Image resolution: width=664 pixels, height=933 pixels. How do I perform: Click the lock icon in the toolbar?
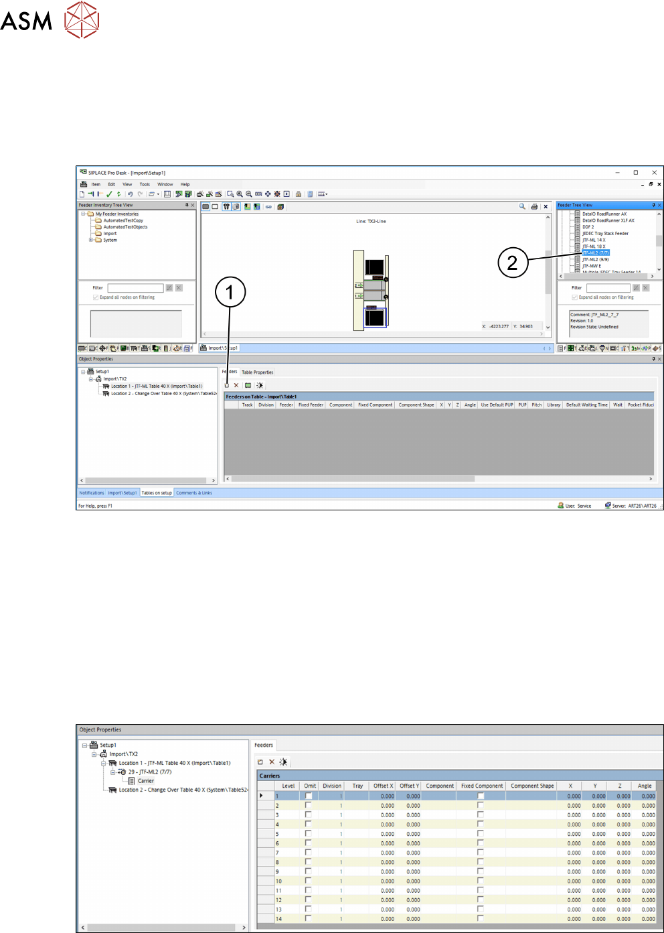(x=299, y=194)
